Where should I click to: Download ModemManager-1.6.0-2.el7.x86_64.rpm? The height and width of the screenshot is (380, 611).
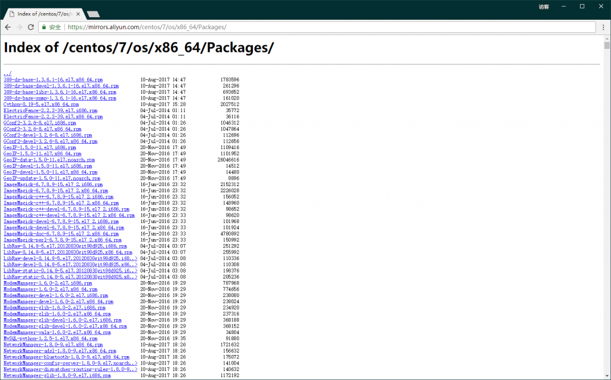tap(50, 289)
